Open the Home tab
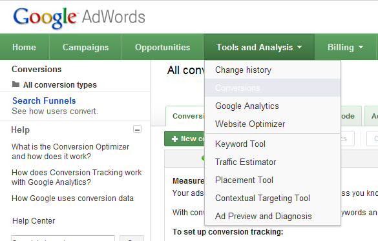This screenshot has height=241, width=378. tap(24, 47)
